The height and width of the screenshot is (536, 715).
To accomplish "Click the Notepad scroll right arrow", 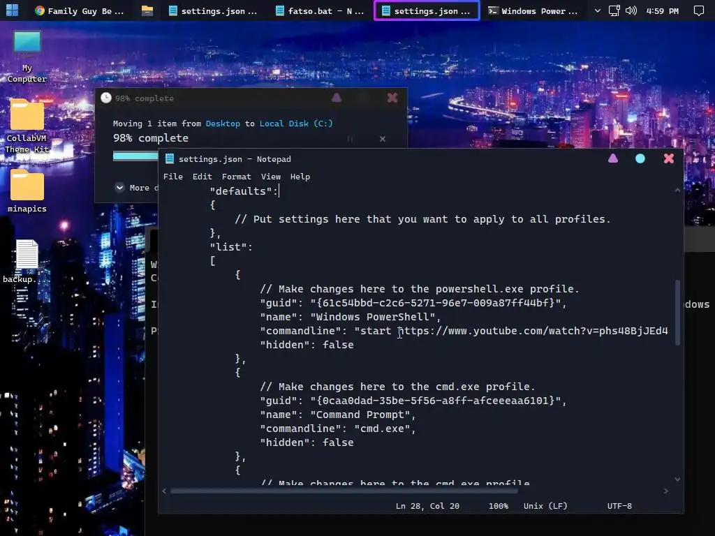I will coord(665,491).
